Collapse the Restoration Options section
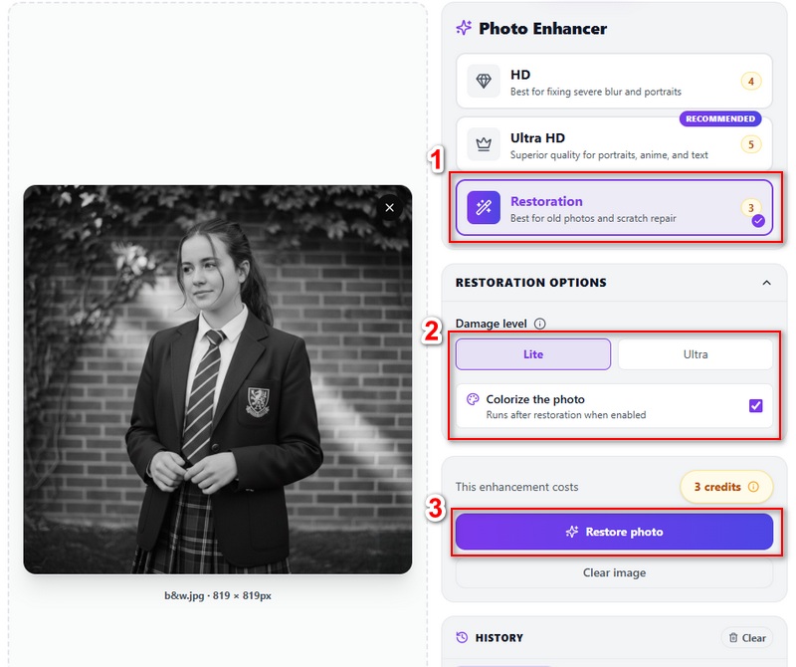This screenshot has height=667, width=796. point(766,283)
